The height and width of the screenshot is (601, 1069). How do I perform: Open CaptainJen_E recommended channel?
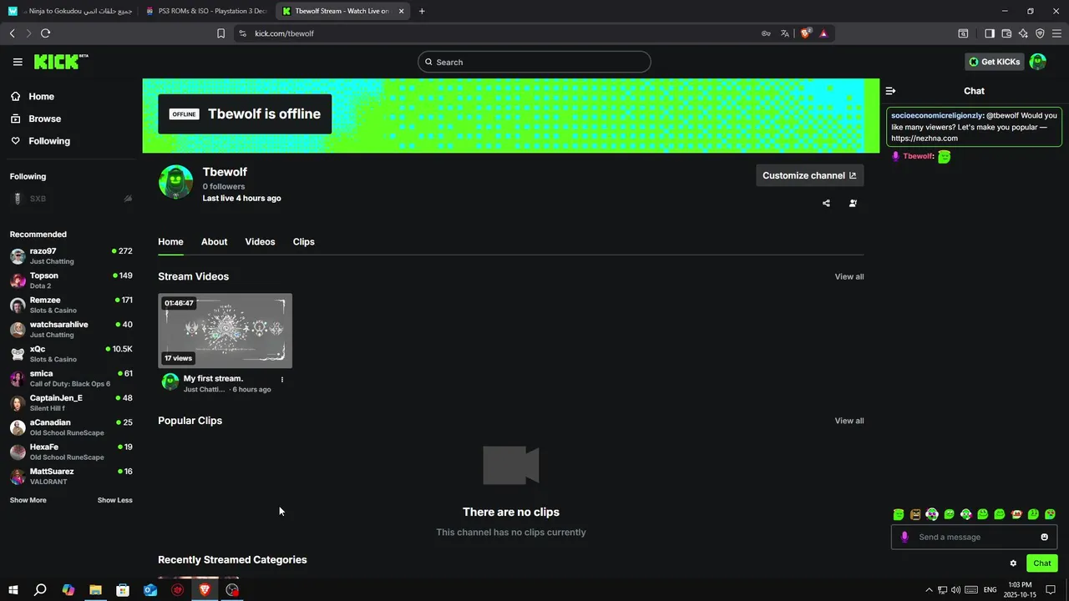click(71, 402)
